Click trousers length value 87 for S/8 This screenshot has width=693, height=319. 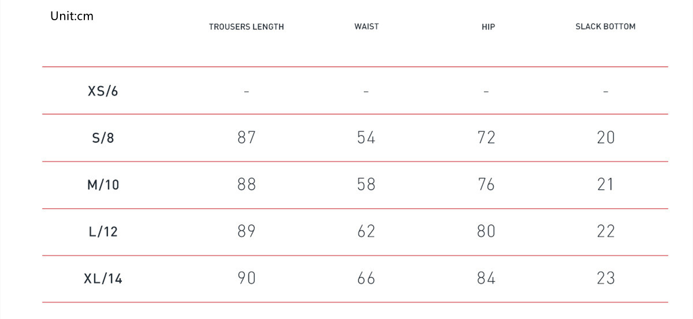[247, 137]
